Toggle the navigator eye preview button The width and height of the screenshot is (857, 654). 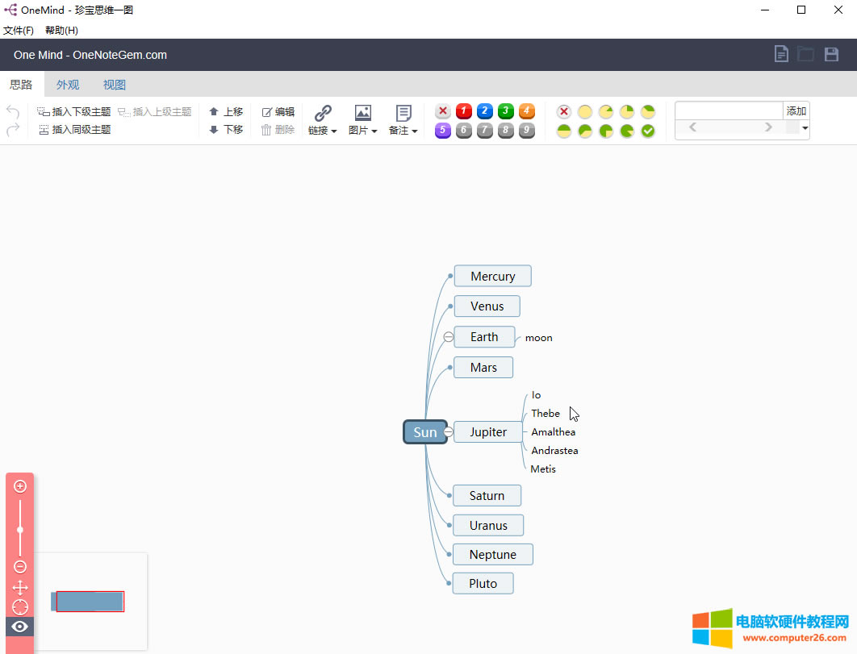20,627
